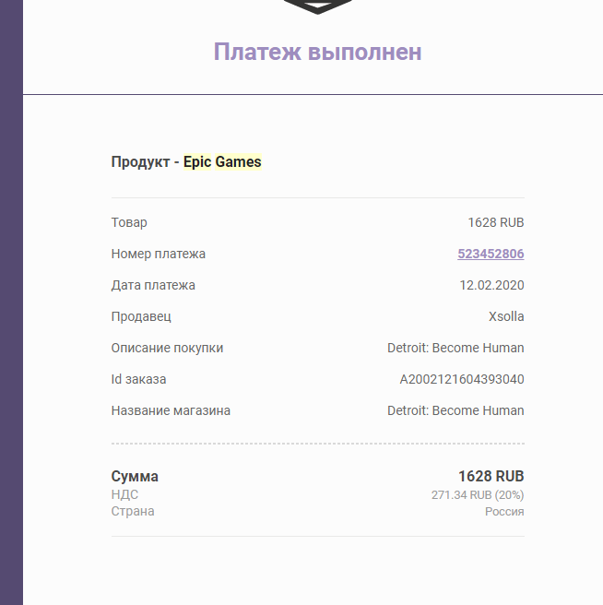Select 'Detroit: Become Human' in the Название магазина row
Viewport: 603px width, 605px height.
[x=455, y=410]
